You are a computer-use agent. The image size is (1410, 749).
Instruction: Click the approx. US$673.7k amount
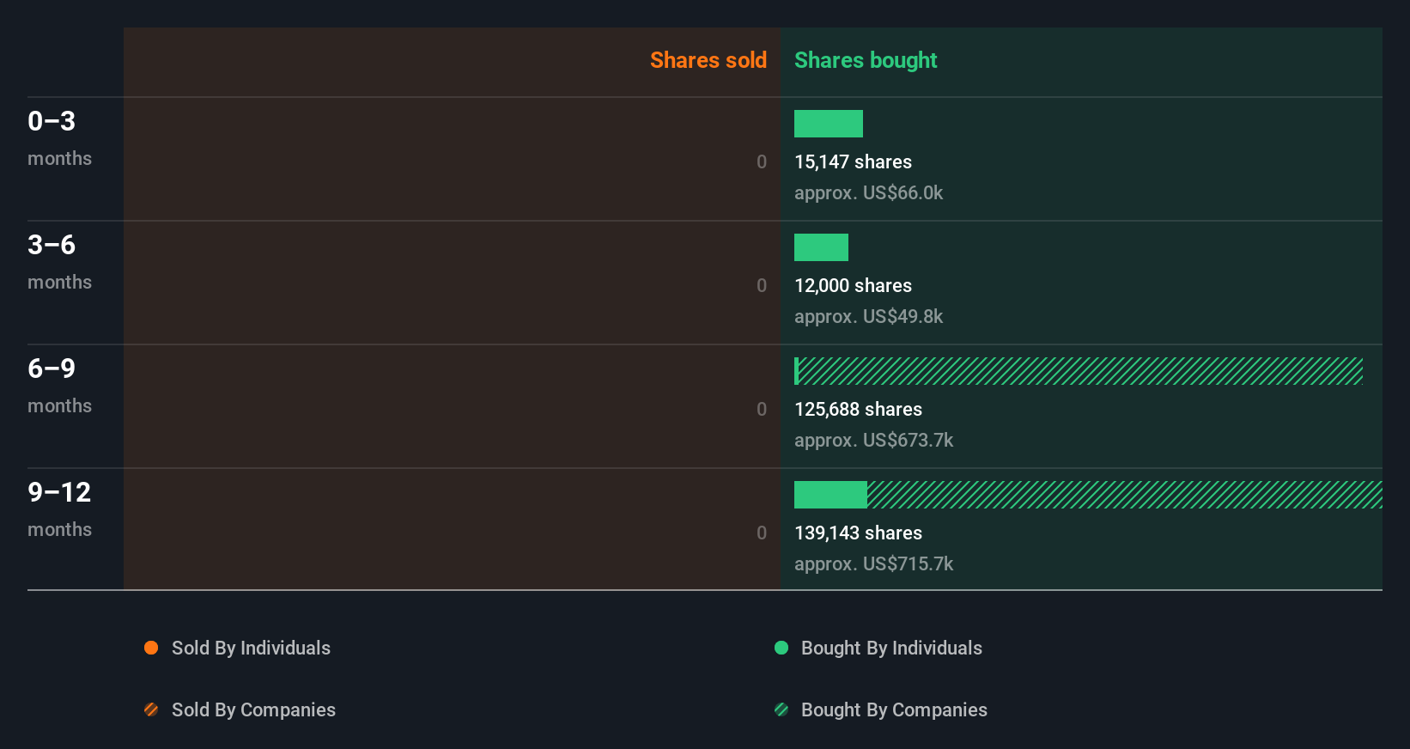coord(873,441)
